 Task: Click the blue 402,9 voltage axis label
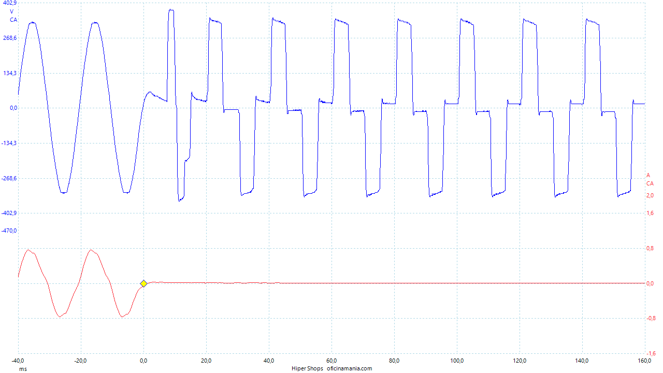coord(10,4)
